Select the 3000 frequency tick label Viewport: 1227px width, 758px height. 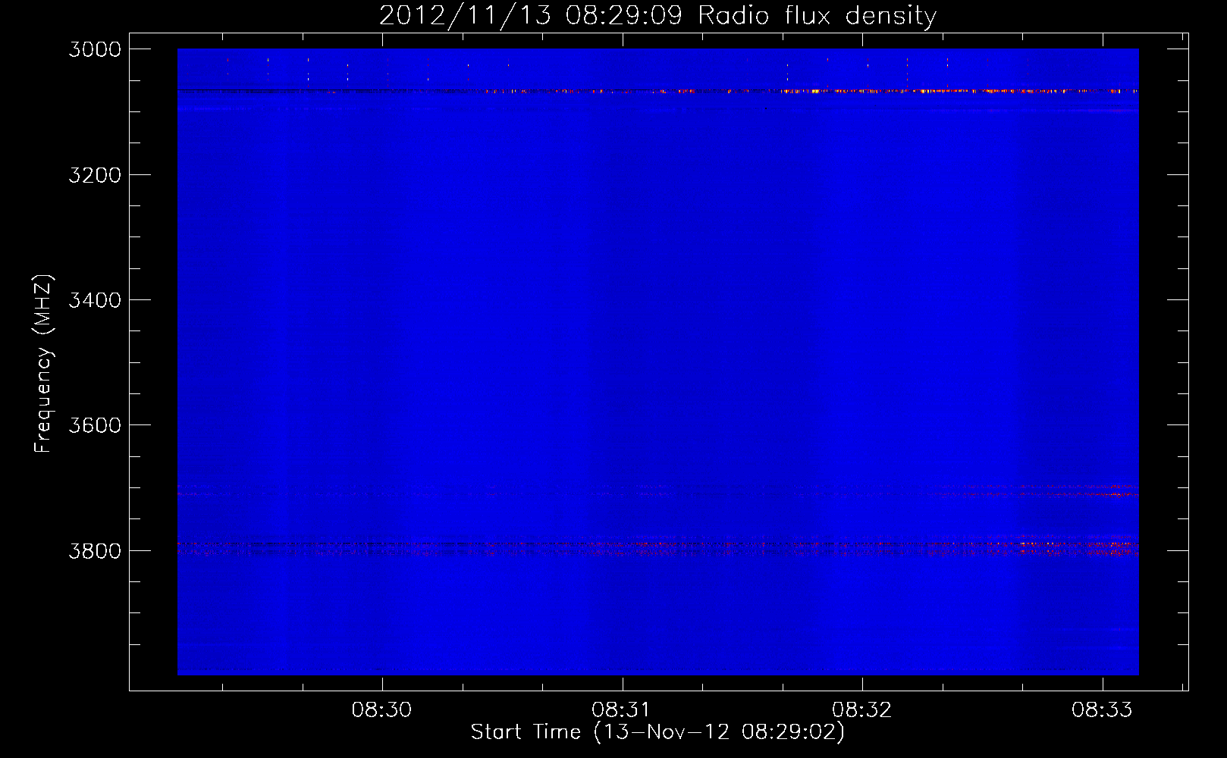pos(95,49)
